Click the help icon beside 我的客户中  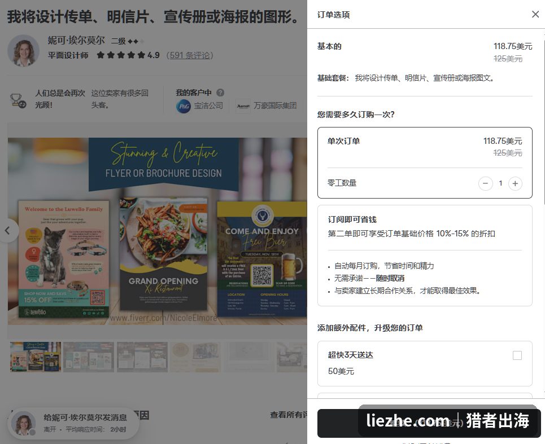[x=220, y=93]
